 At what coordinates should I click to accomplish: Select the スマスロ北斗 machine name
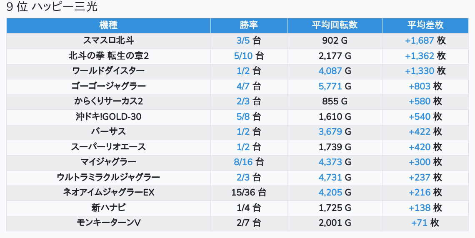[x=108, y=40]
